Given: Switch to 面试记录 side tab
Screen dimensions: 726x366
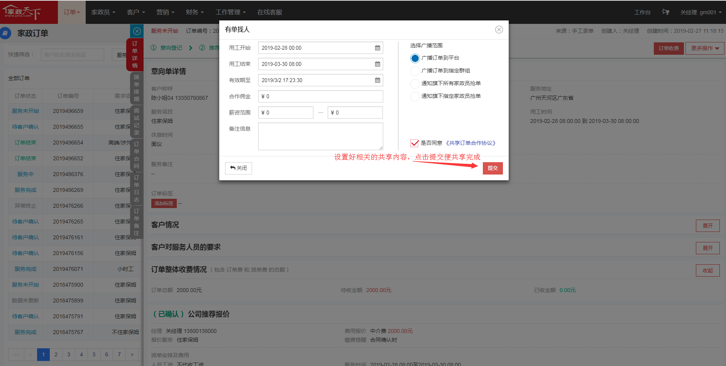Looking at the screenshot, I should coord(137,122).
